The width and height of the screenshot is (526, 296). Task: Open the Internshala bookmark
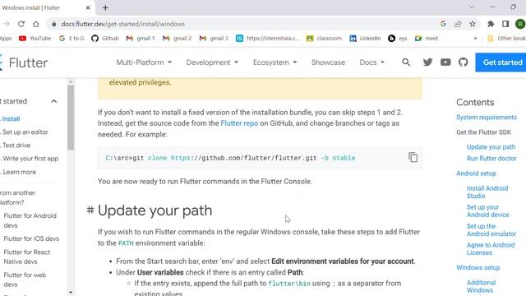pyautogui.click(x=267, y=39)
